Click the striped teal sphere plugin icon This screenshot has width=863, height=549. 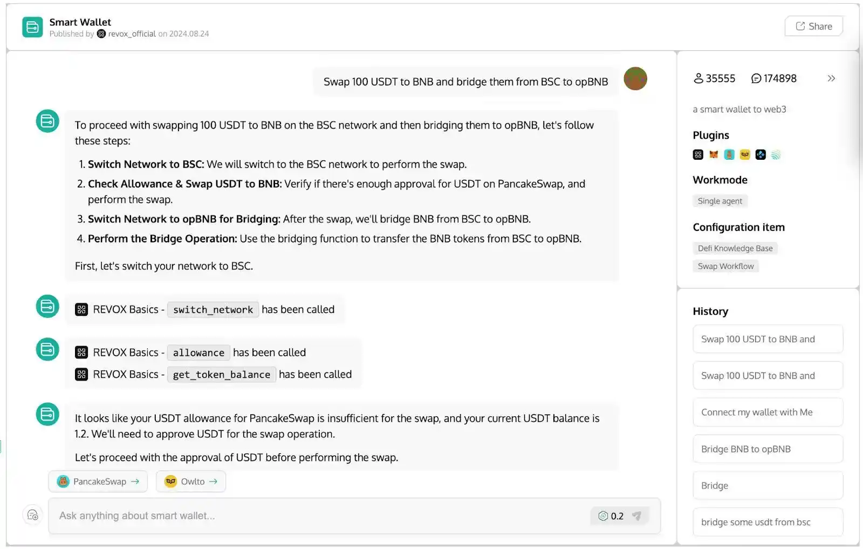coord(776,155)
